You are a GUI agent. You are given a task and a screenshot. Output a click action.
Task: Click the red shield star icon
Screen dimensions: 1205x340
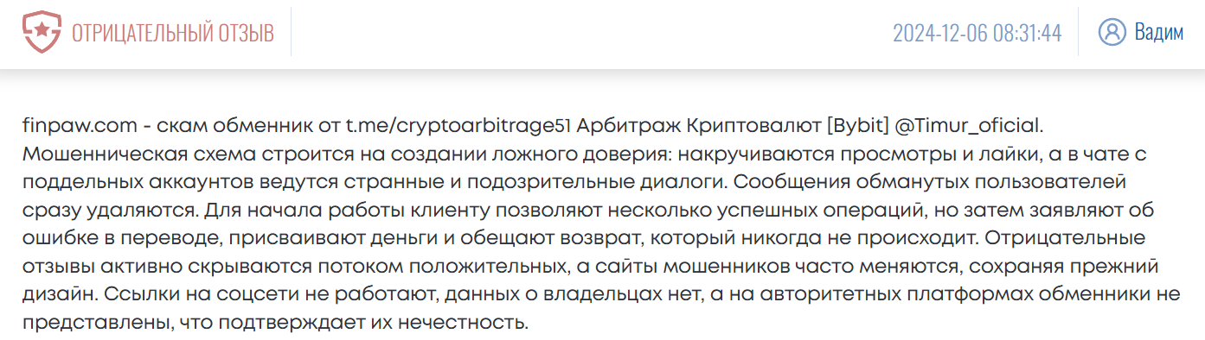[x=42, y=33]
